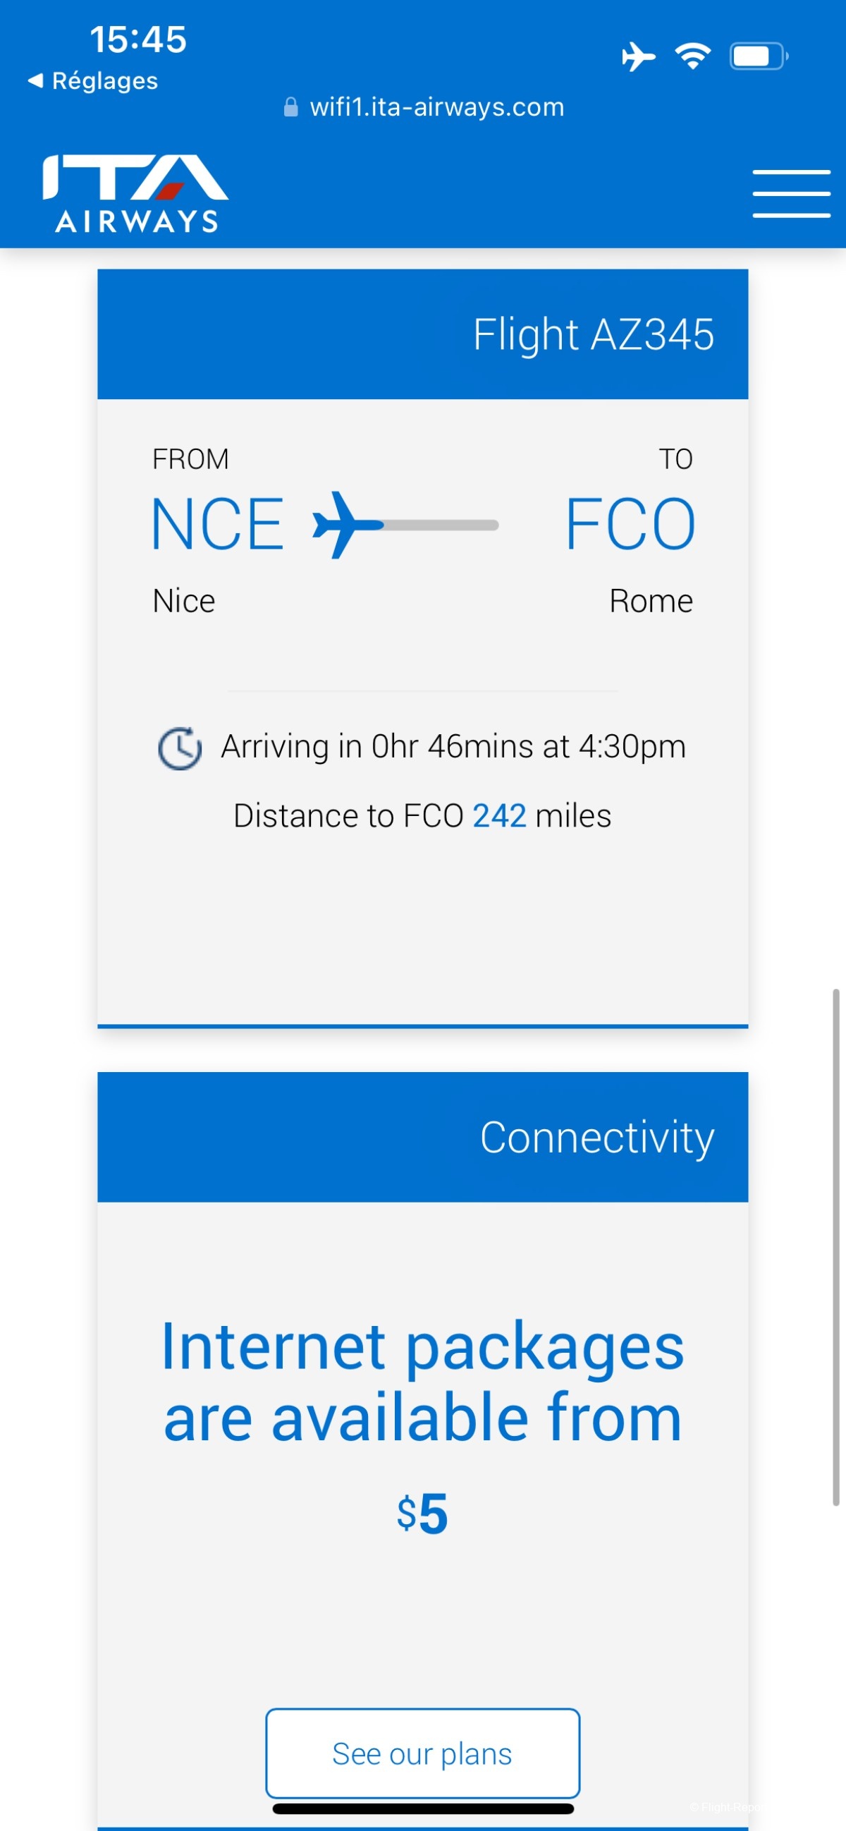Tap the Wi-Fi status icon
This screenshot has width=846, height=1831.
tap(692, 56)
